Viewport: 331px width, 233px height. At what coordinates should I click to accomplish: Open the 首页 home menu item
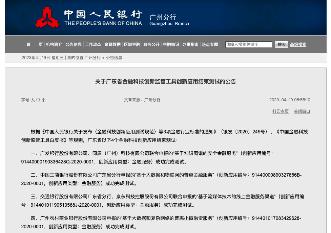coord(35,45)
